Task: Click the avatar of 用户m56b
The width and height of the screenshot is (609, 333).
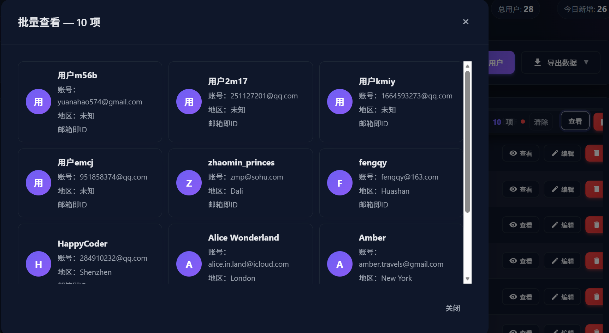Action: point(39,102)
